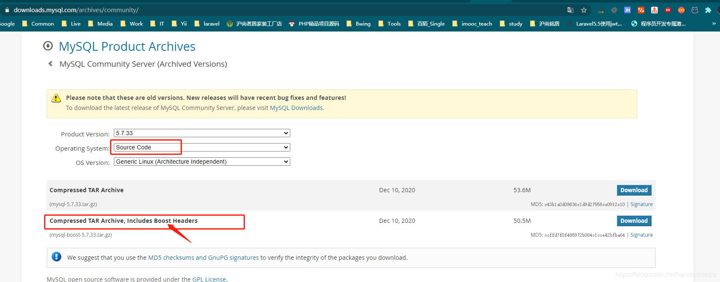The height and width of the screenshot is (282, 720).
Task: Click the download circle icon beside MySQL Product Archives
Action: (x=48, y=46)
